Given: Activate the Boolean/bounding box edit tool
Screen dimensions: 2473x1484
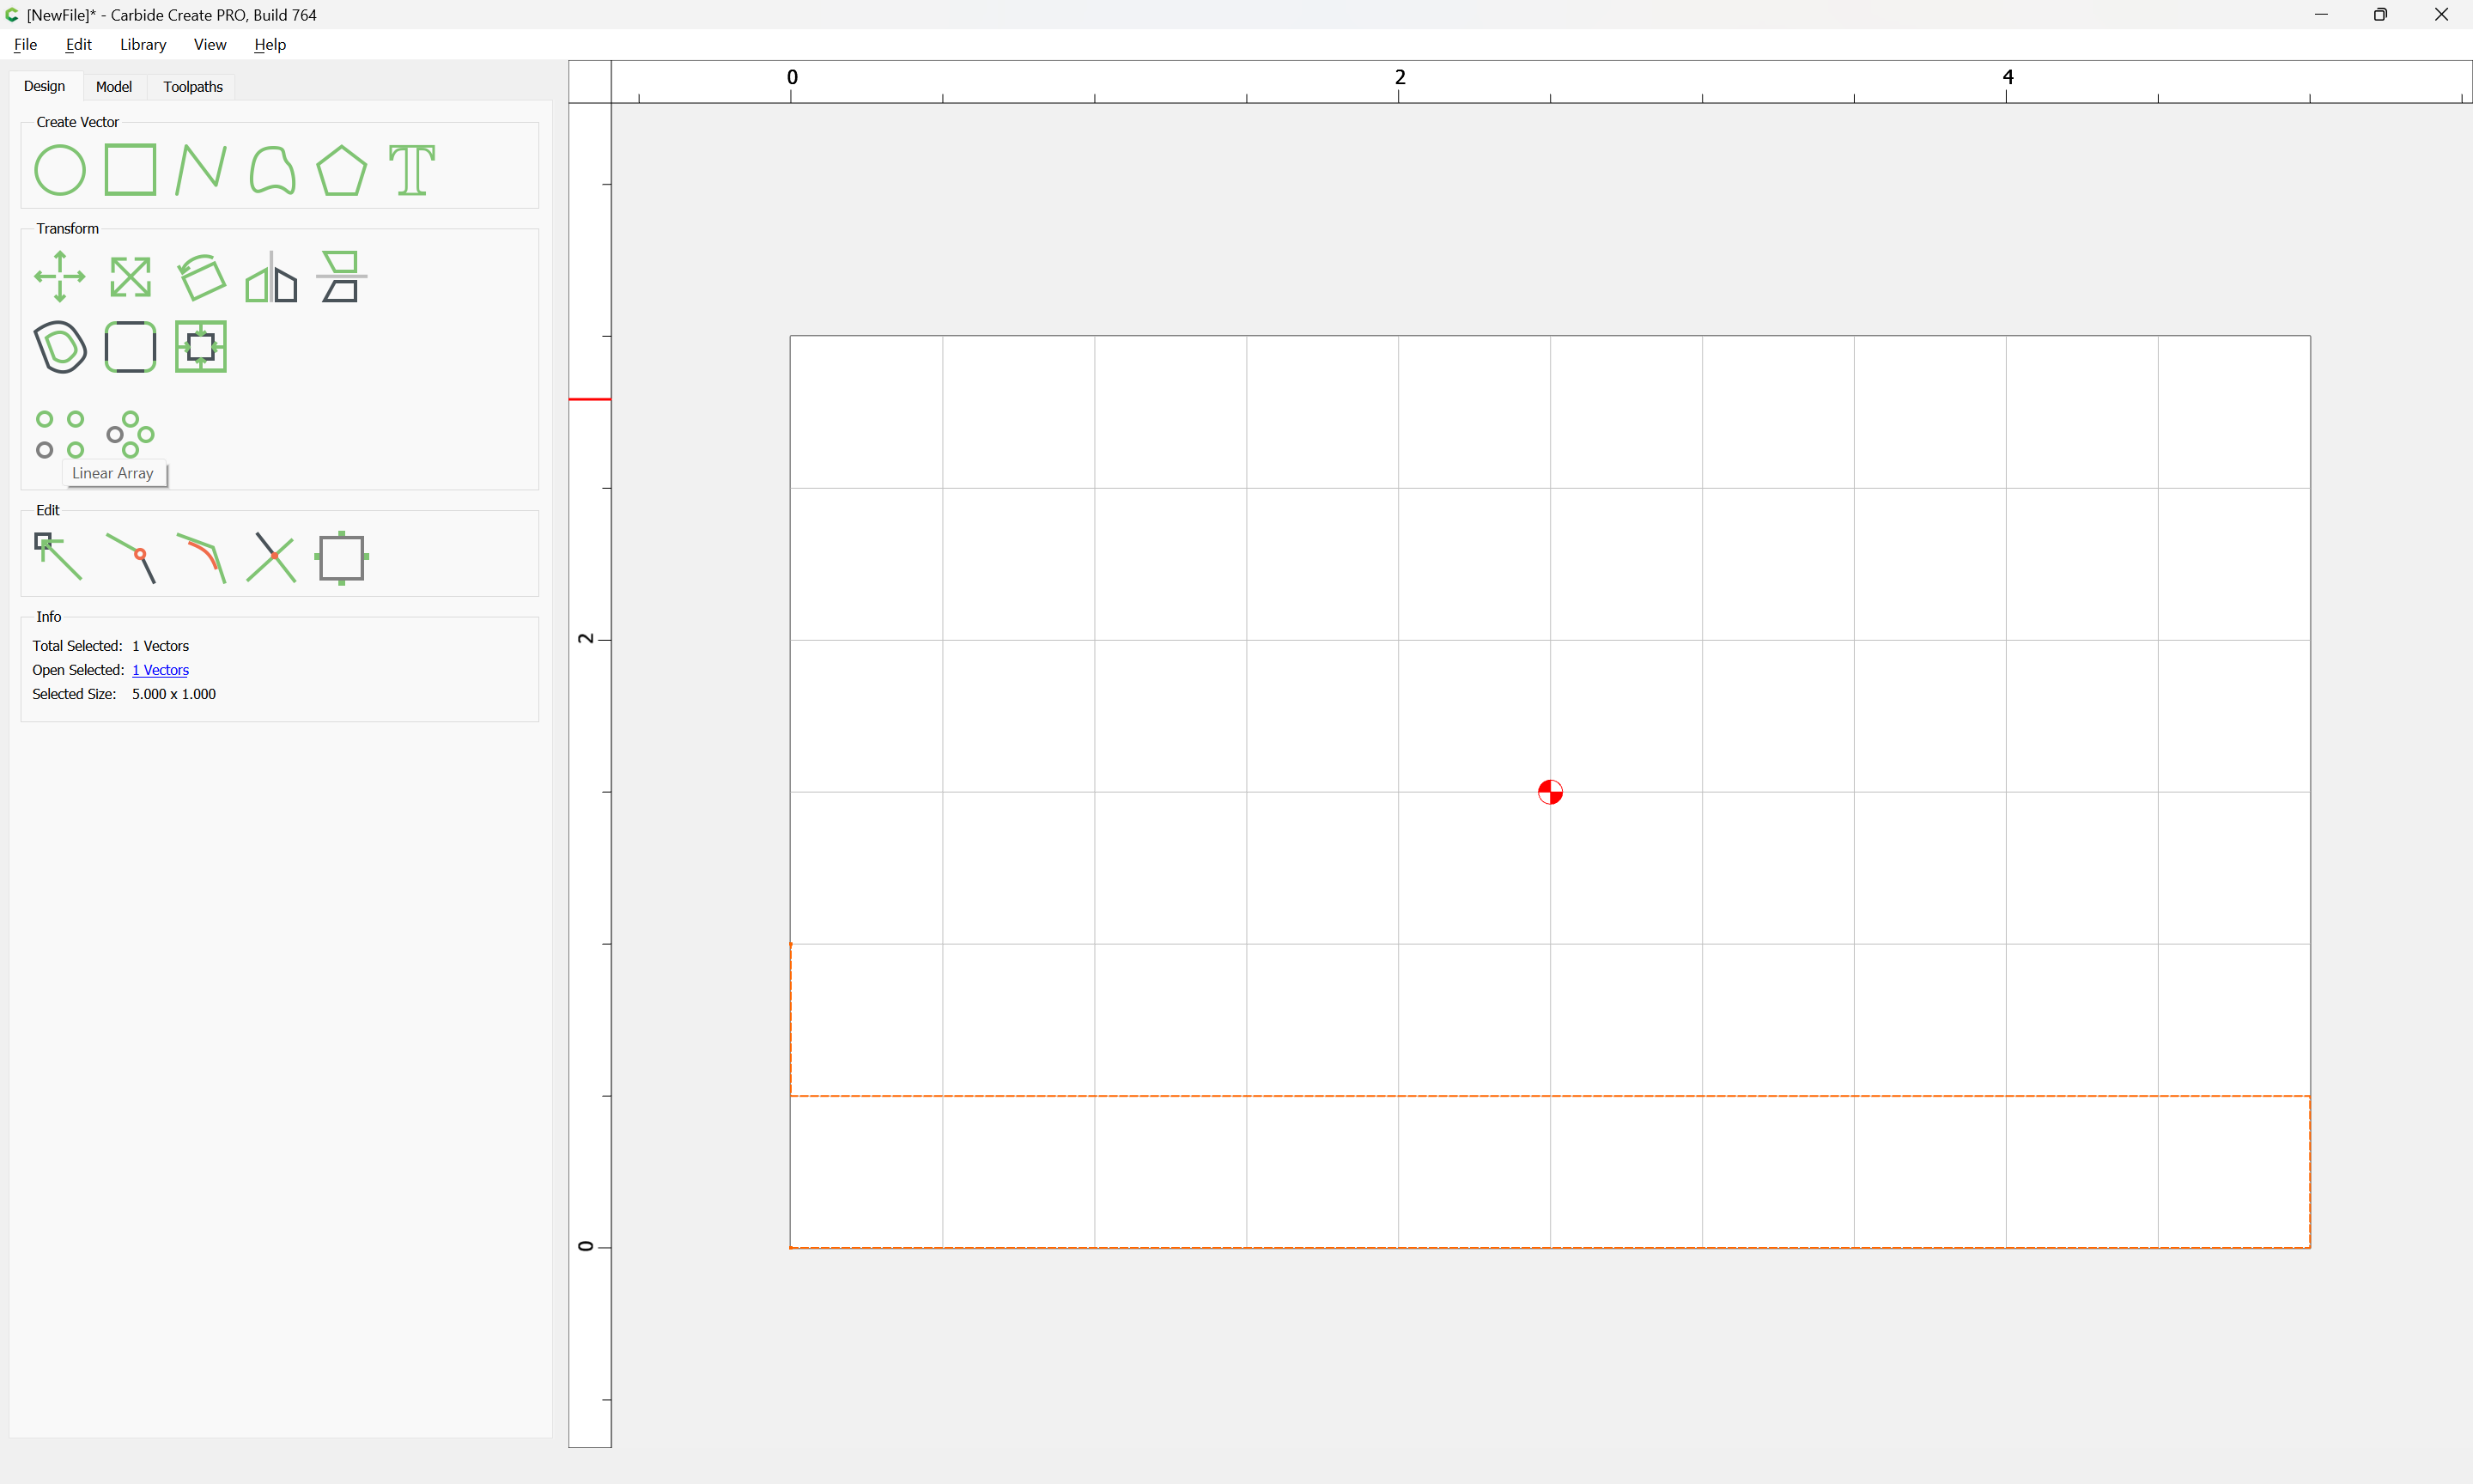Looking at the screenshot, I should coord(341,557).
